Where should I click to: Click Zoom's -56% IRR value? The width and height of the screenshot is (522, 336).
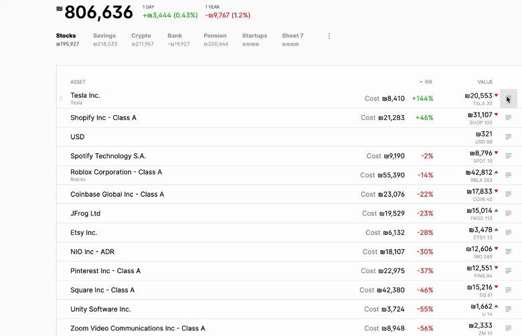pyautogui.click(x=425, y=329)
